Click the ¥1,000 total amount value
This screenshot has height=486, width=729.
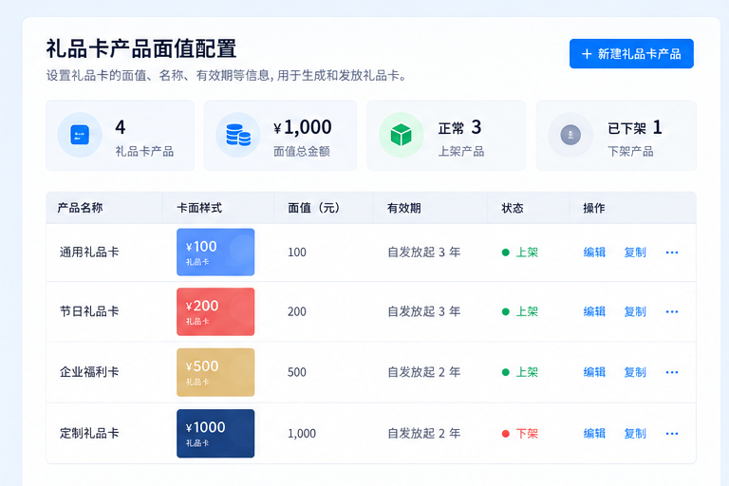tap(303, 127)
